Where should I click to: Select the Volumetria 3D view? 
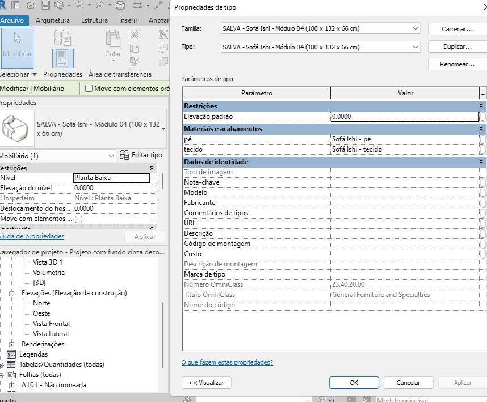point(49,273)
